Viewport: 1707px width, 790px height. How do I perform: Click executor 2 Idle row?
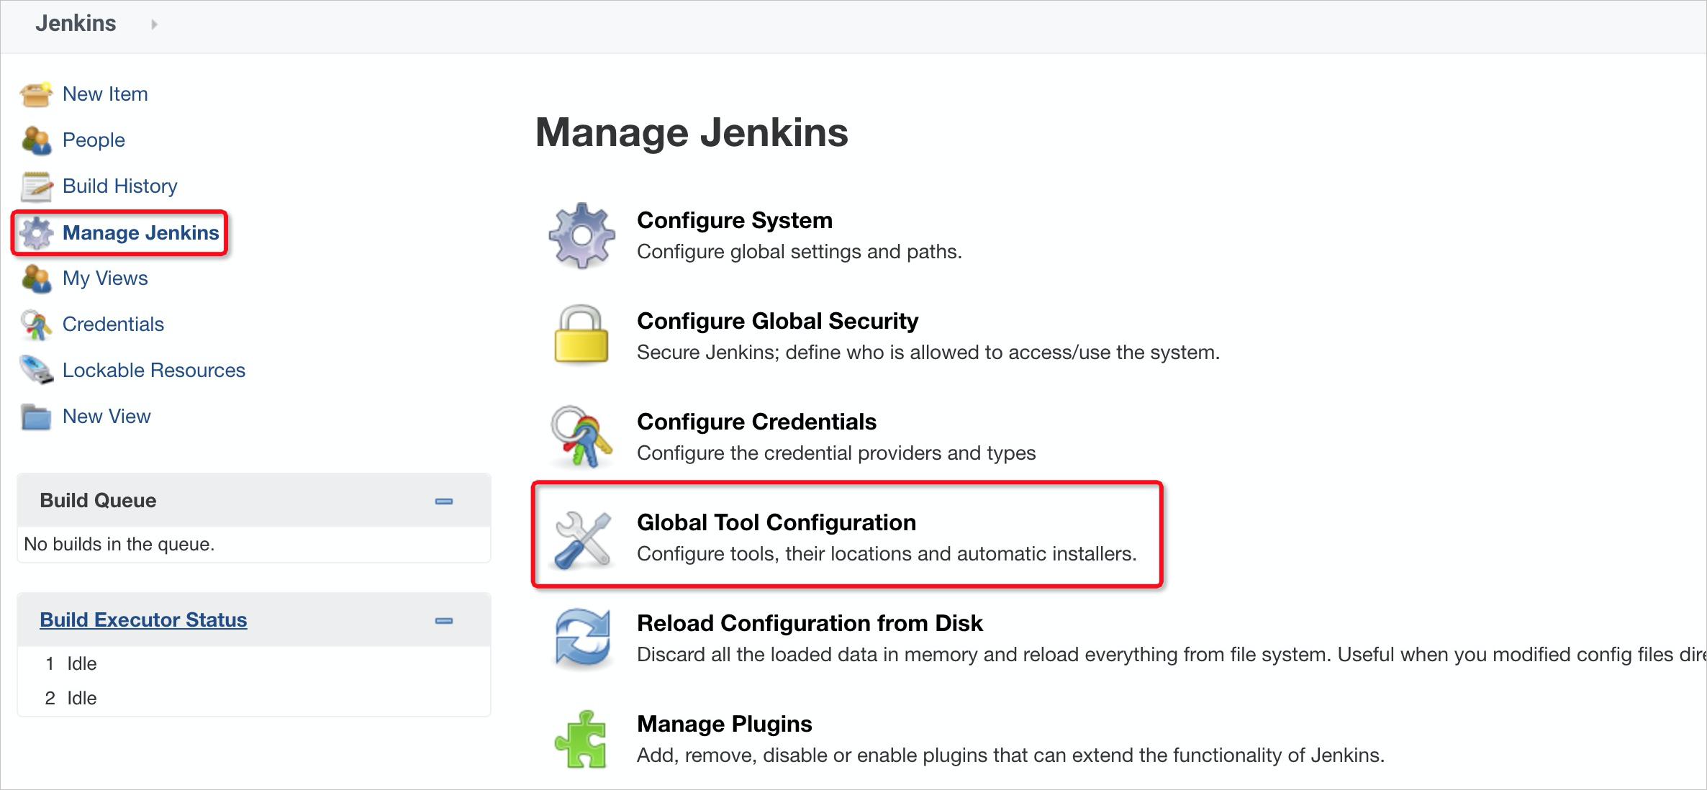click(x=254, y=698)
